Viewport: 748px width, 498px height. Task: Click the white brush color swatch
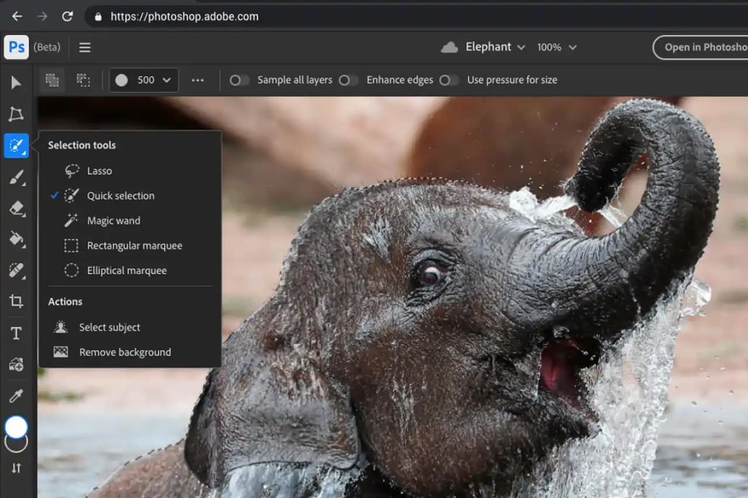click(16, 427)
